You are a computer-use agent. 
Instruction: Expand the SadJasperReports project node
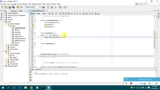click(4, 66)
